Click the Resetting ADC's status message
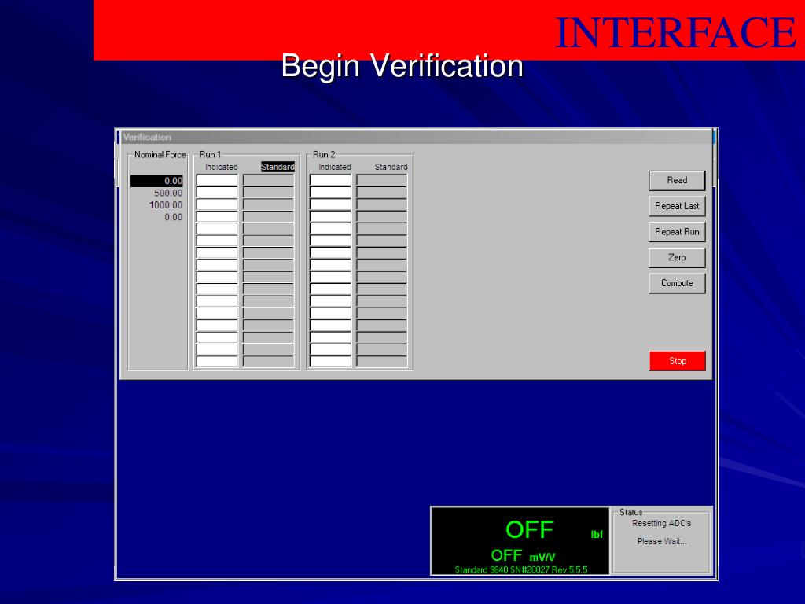Screen dimensions: 805x604 (x=661, y=523)
